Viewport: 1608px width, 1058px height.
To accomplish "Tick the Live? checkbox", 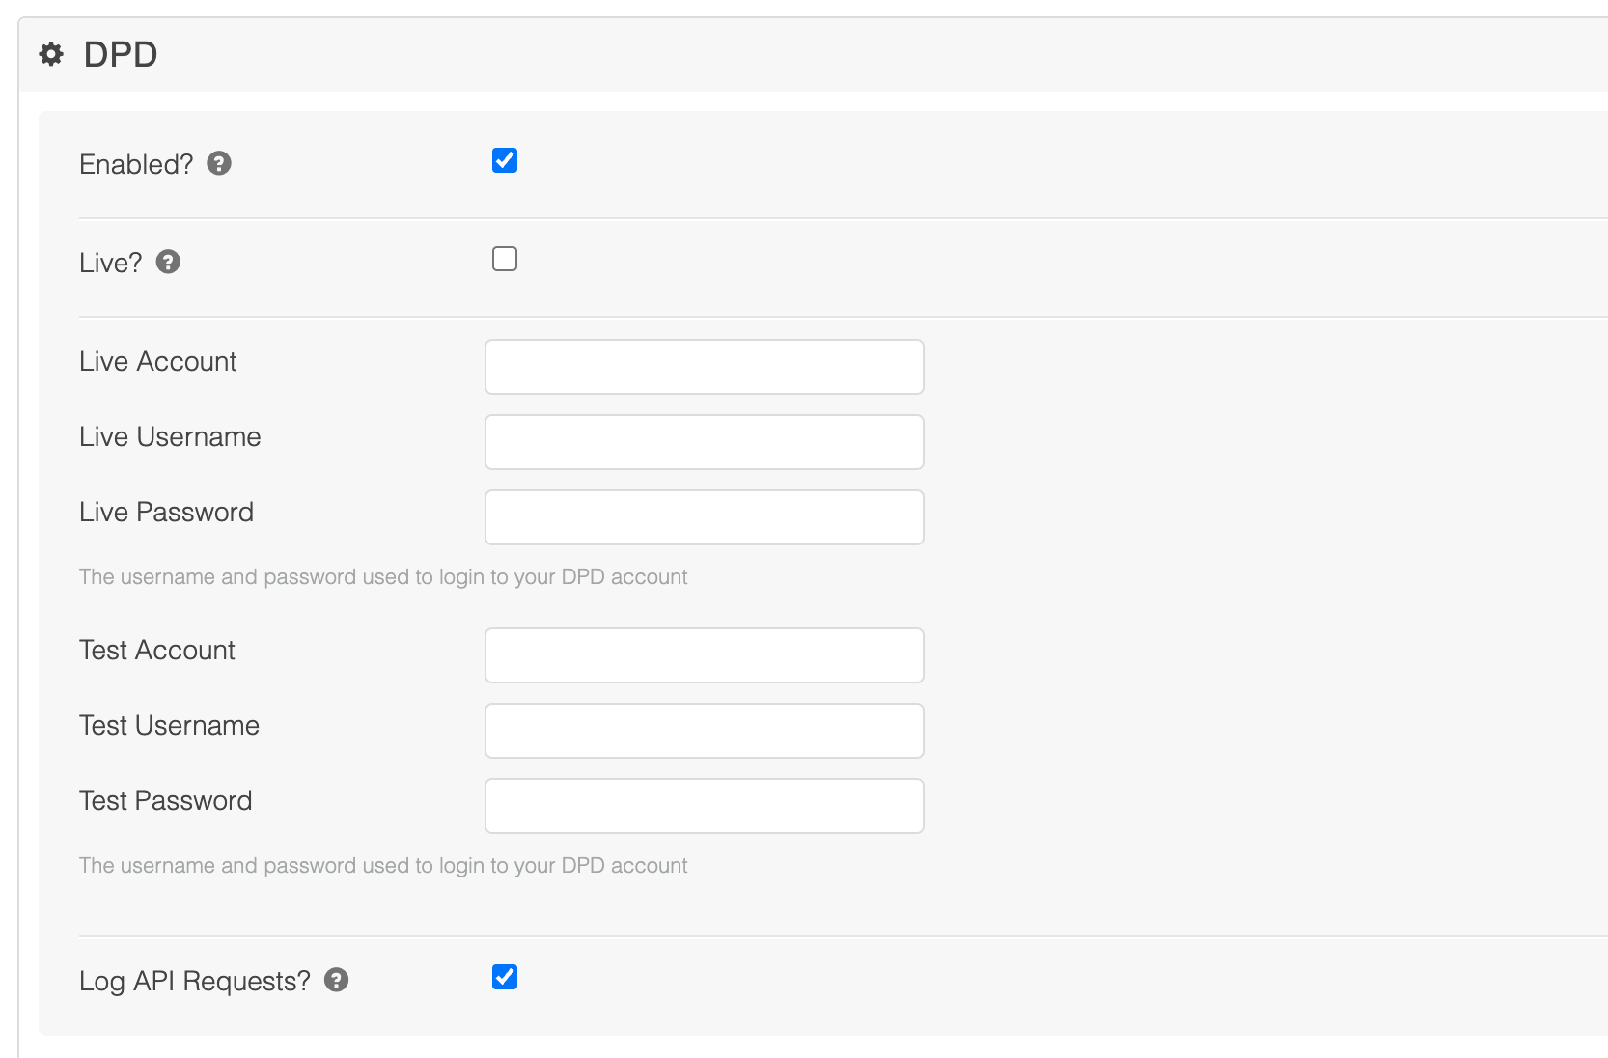I will 505,259.
